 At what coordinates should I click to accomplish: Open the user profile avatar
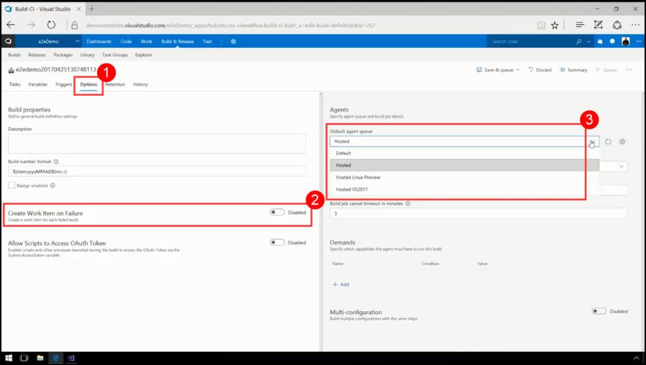tap(625, 41)
